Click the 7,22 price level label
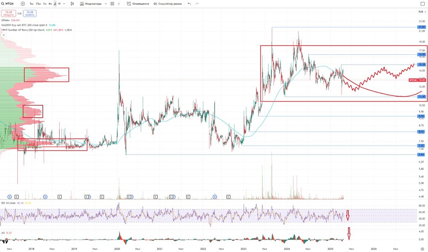This screenshot has width=428, height=252. coord(422,145)
